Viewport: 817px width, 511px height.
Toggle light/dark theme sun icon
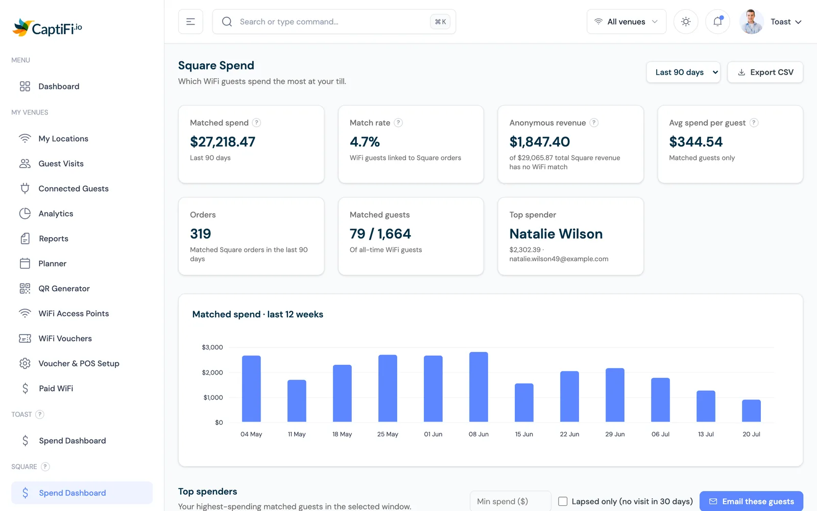coord(686,21)
